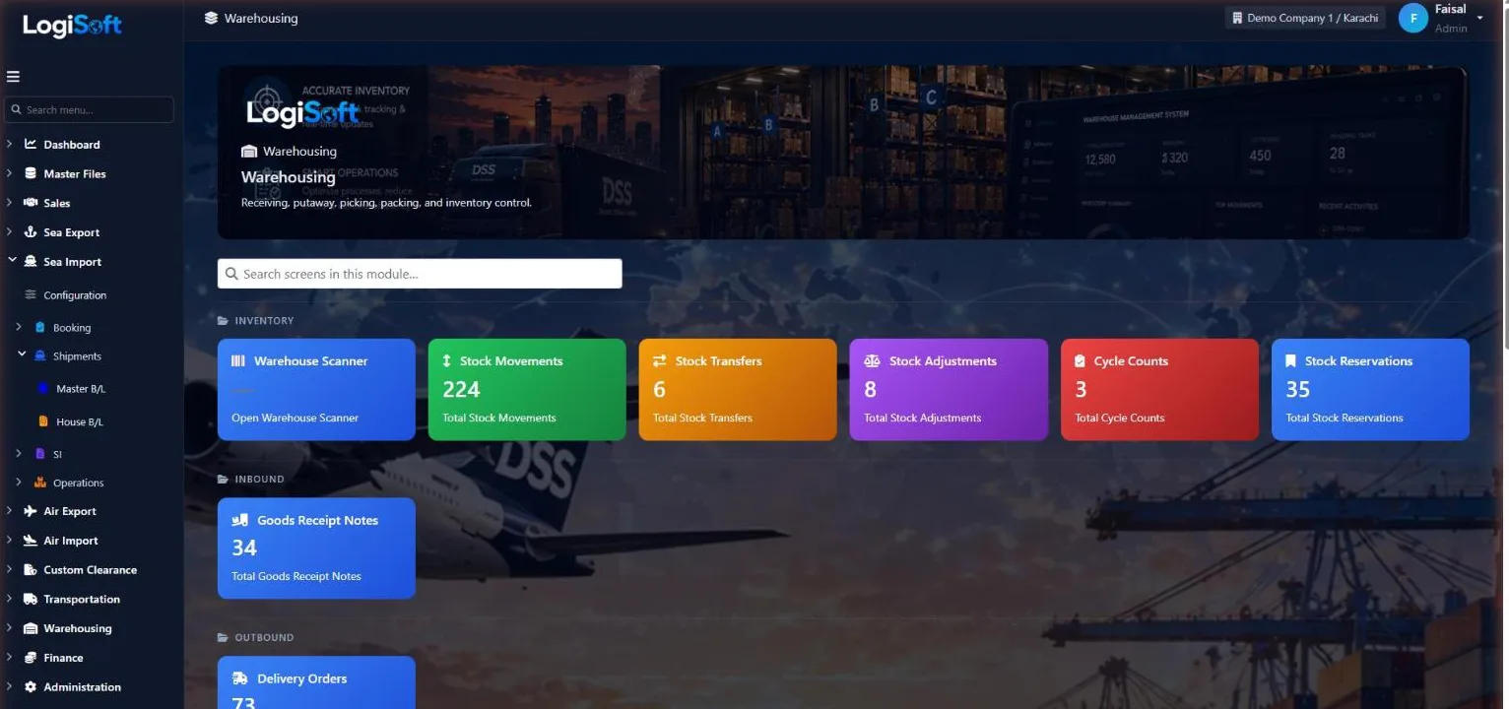The width and height of the screenshot is (1509, 709).
Task: Expand the Sales section chevron
Action: pos(10,203)
